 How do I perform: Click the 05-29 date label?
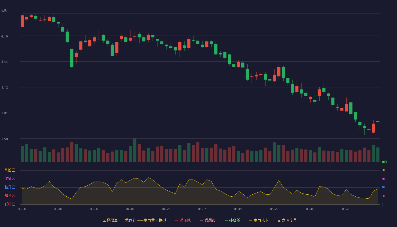pyautogui.click(x=274, y=209)
